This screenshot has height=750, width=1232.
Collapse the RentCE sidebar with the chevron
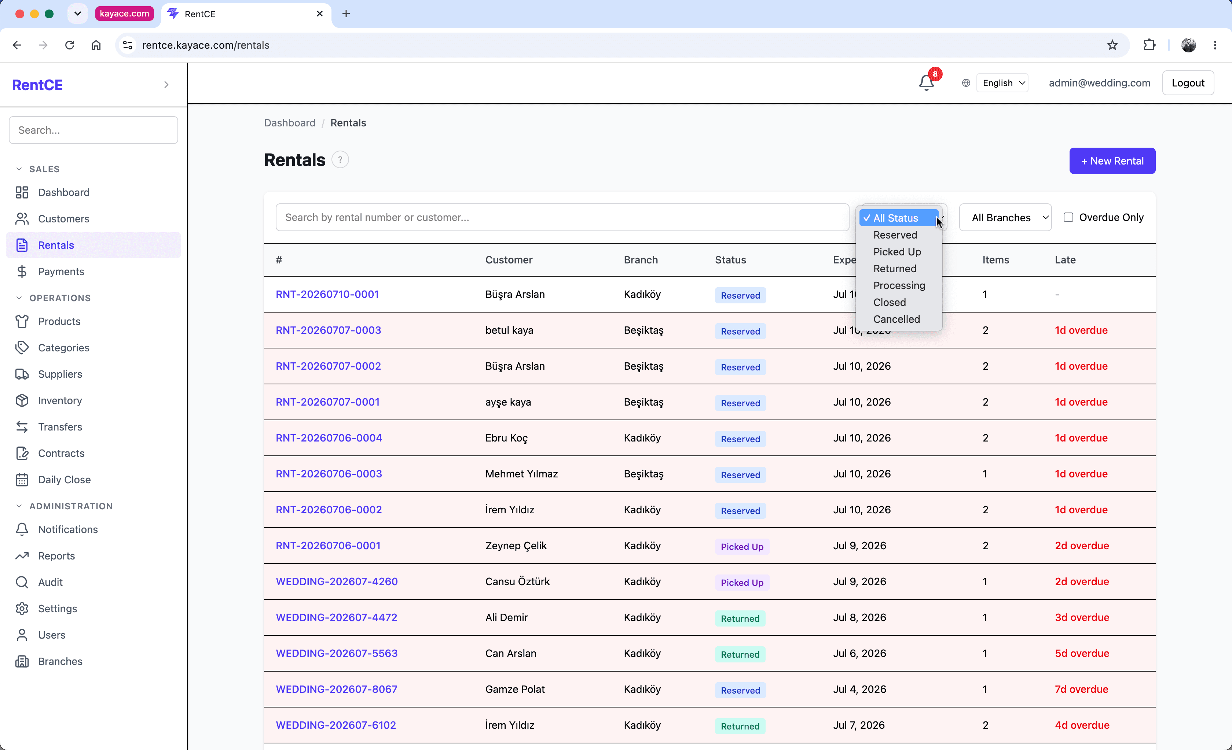pos(166,85)
